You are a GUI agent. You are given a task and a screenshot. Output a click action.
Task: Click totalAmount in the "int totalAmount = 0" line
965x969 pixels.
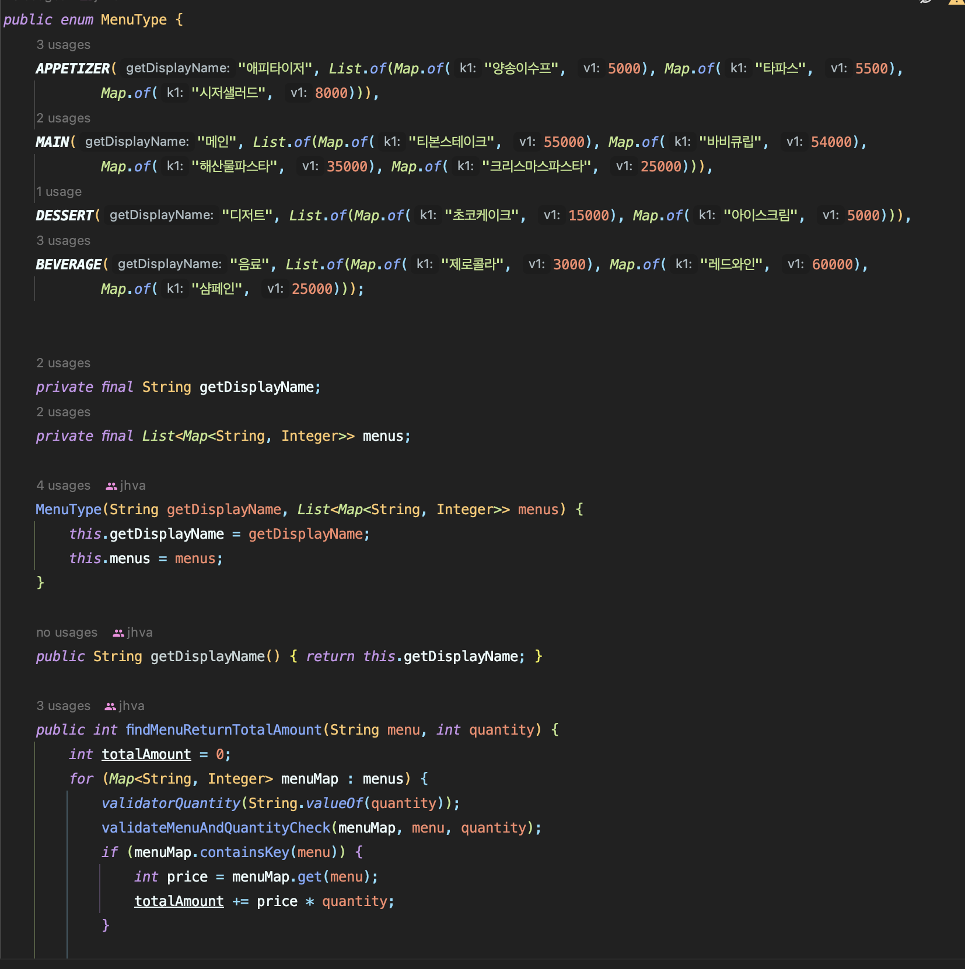(x=146, y=754)
